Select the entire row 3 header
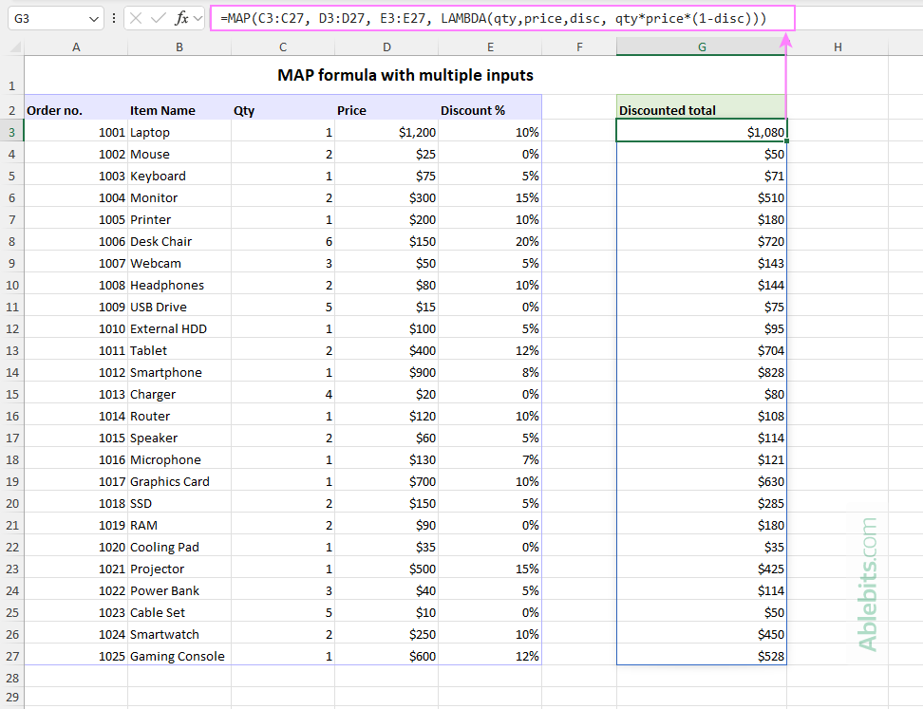 [x=11, y=132]
